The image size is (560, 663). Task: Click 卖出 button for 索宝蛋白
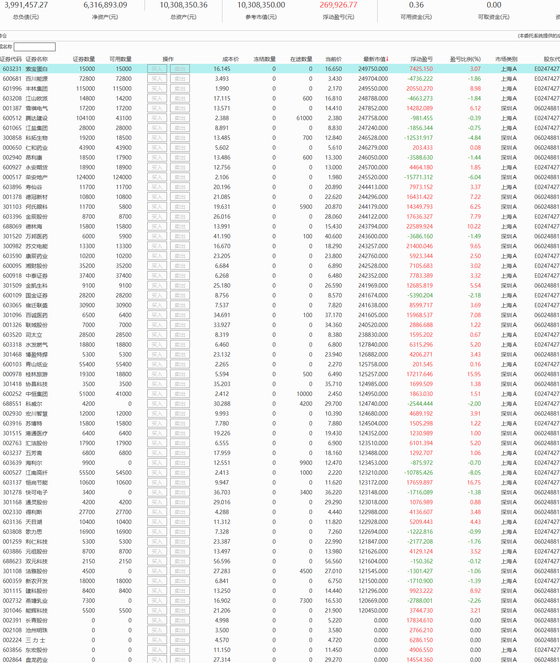180,69
